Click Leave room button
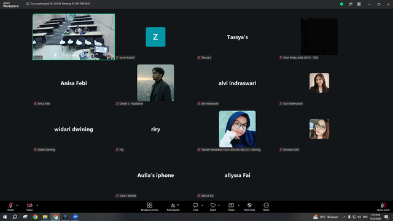The image size is (393, 221). click(x=383, y=207)
